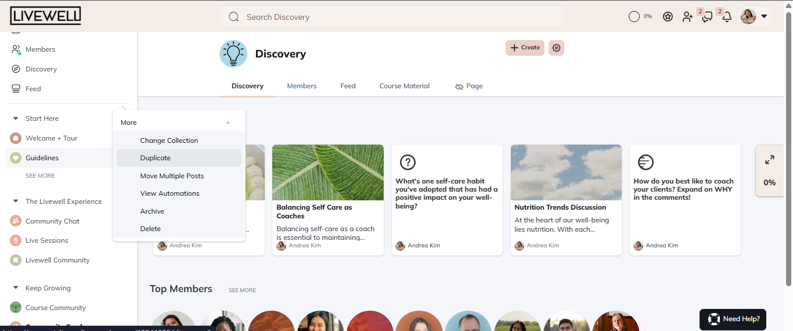Choose Duplicate in the More menu
The width and height of the screenshot is (793, 331).
(179, 158)
